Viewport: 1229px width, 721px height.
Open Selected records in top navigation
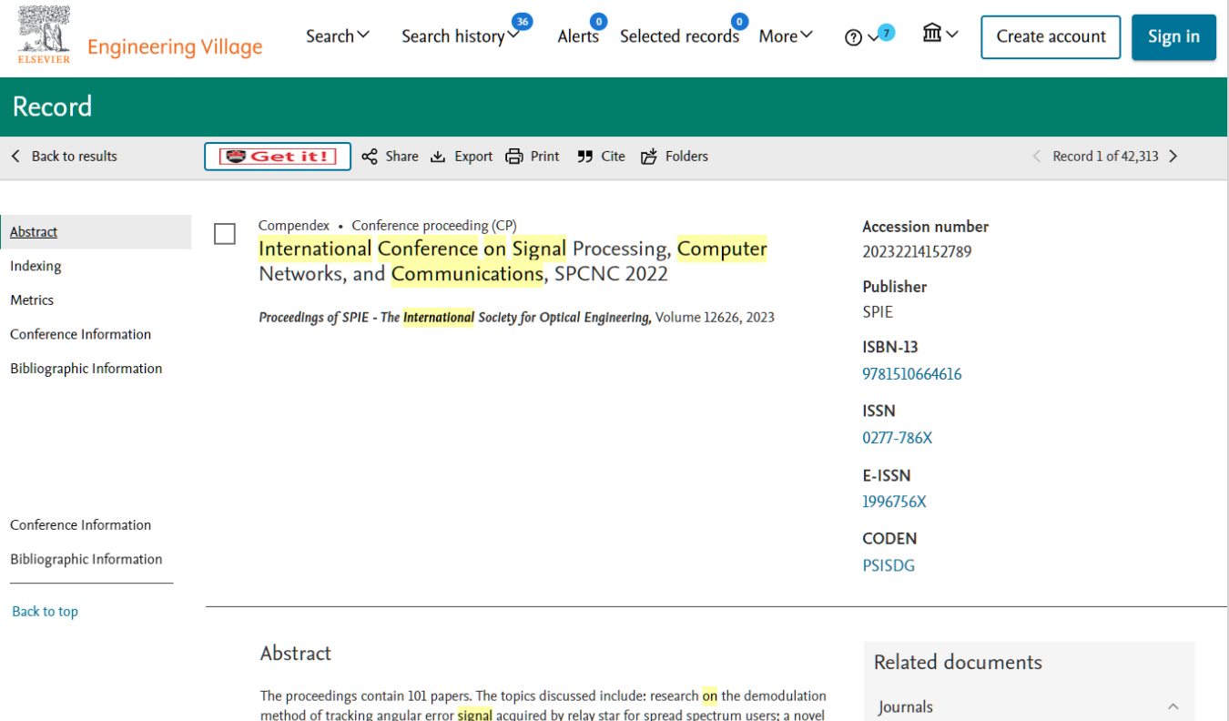[x=679, y=36]
